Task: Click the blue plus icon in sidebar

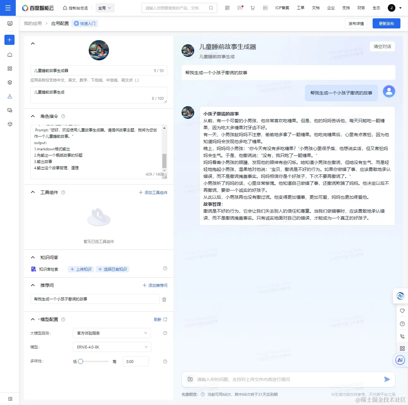Action: [x=9, y=40]
